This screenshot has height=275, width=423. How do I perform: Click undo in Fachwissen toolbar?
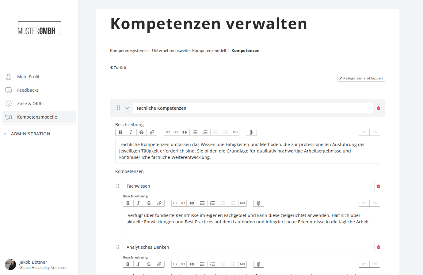pos(364,203)
